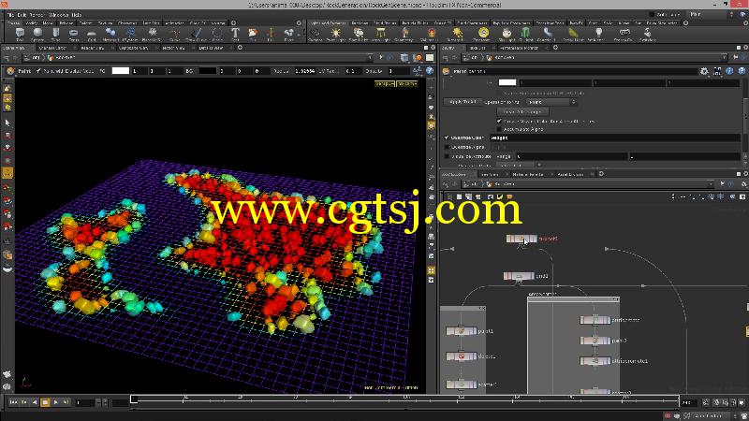This screenshot has height=421, width=749.
Task: Select the Null shelf tool
Action: pos(271,34)
